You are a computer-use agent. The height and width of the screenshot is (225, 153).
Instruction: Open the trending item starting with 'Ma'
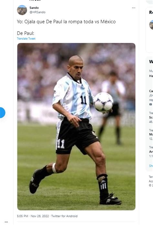tap(151, 134)
